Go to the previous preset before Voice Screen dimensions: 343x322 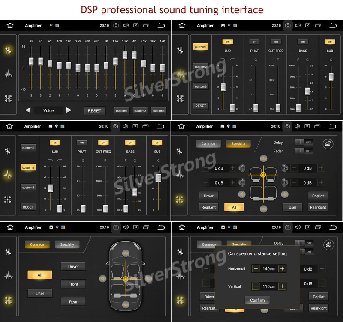pyautogui.click(x=28, y=110)
